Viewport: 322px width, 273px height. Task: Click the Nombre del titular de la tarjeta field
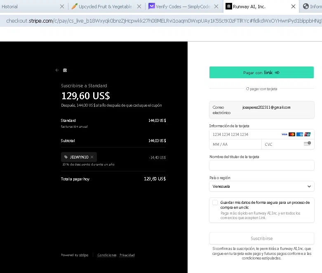[262, 165]
